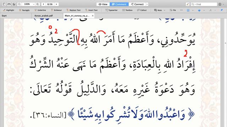The height and width of the screenshot is (127, 227).
Task: Expand the fill color dropdown arrow
Action: pyautogui.click(x=204, y=10)
